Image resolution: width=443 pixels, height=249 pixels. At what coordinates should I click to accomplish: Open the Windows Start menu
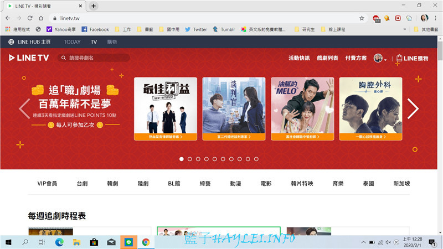coord(8,242)
